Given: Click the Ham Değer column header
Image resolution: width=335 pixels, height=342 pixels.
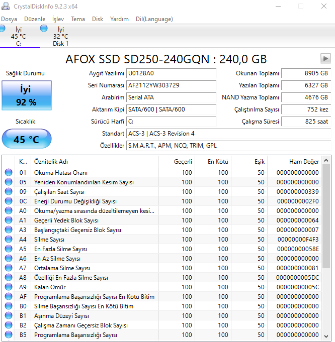Looking at the screenshot, I should coord(294,162).
